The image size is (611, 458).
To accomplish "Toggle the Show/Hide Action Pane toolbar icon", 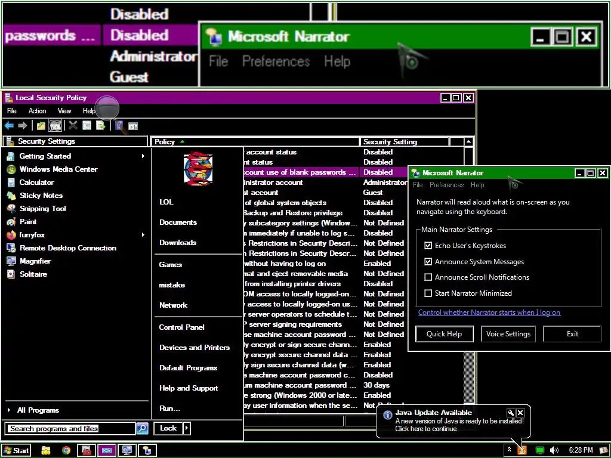I will [133, 126].
